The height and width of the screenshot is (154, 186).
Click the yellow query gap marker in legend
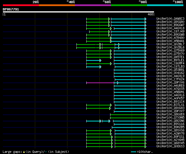click(x=24, y=152)
